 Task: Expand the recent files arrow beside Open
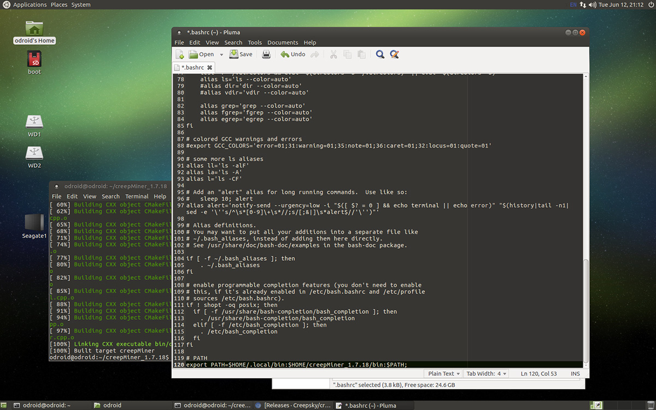(x=221, y=55)
